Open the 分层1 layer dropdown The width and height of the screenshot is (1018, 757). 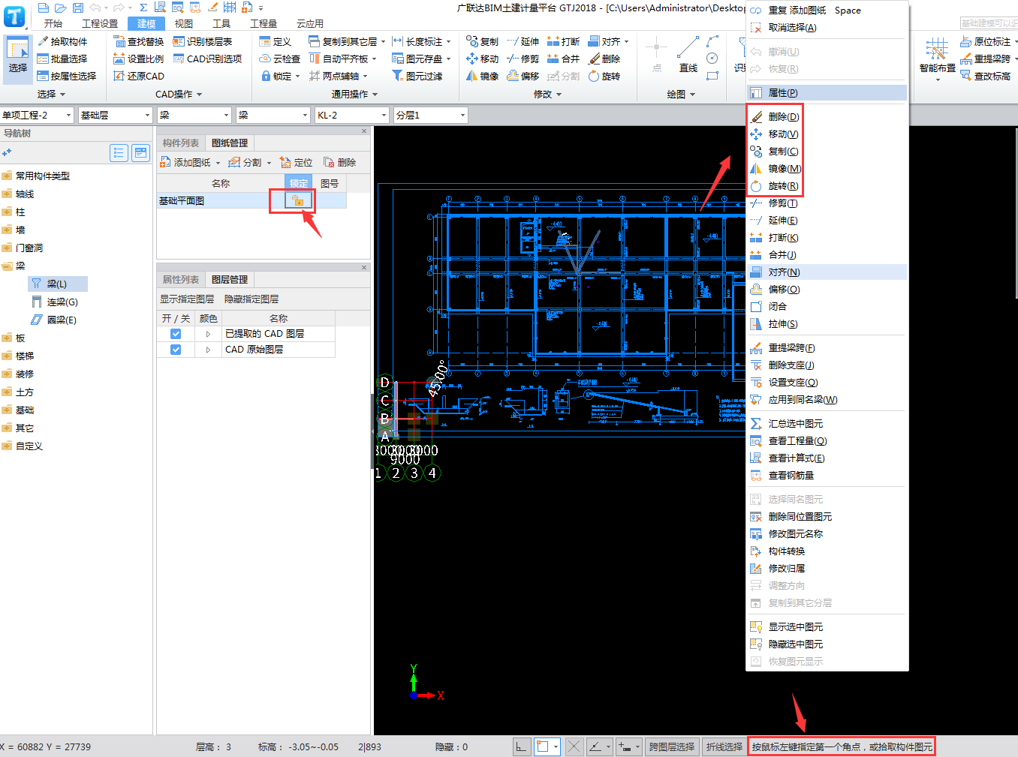[x=430, y=115]
